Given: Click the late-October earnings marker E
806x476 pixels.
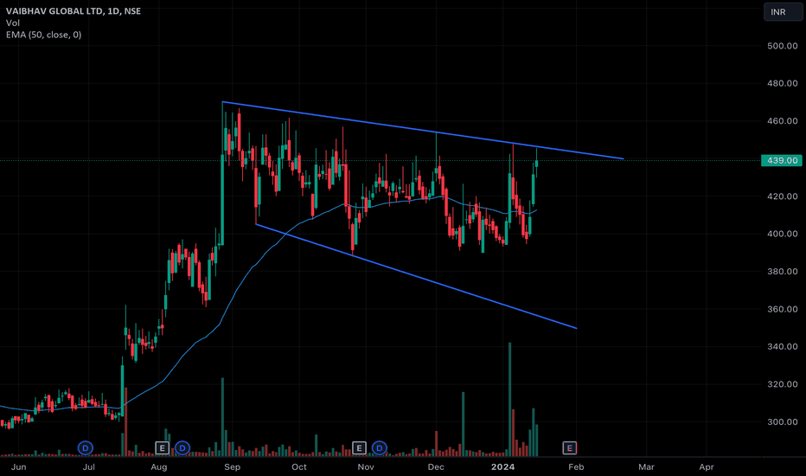Looking at the screenshot, I should point(359,448).
